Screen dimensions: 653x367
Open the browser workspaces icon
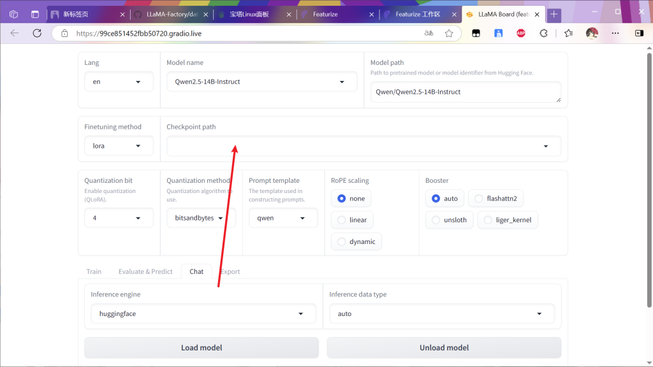click(13, 14)
